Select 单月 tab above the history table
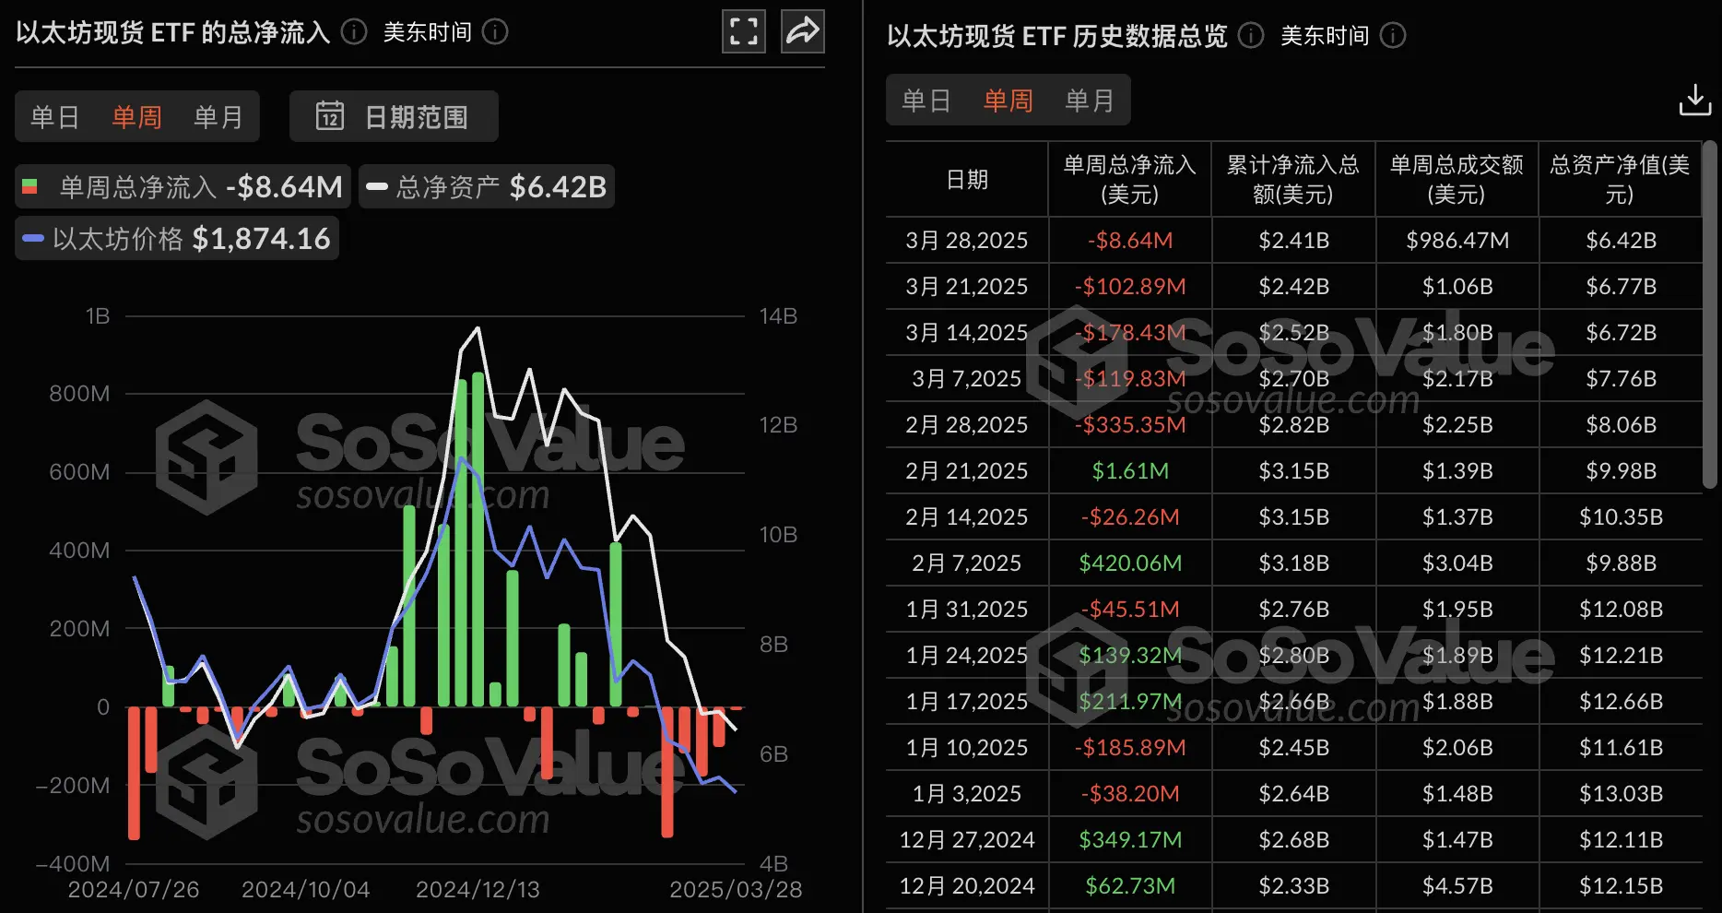This screenshot has height=913, width=1722. tap(1091, 100)
